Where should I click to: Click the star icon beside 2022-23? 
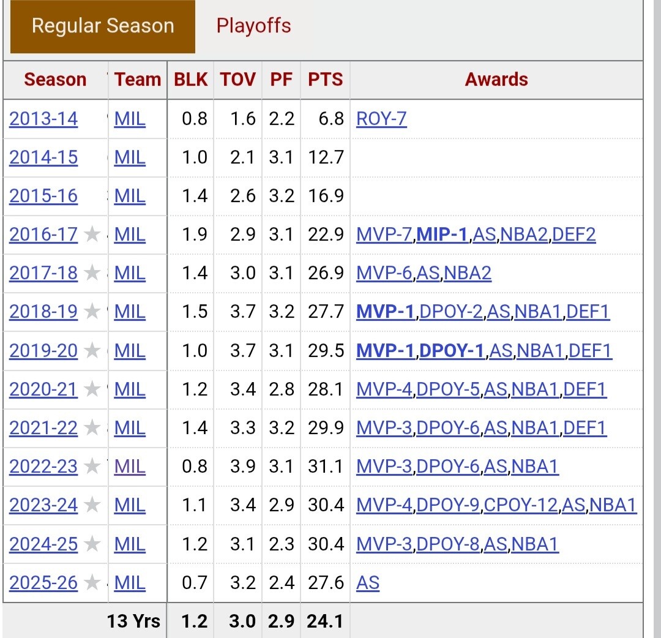click(x=92, y=467)
